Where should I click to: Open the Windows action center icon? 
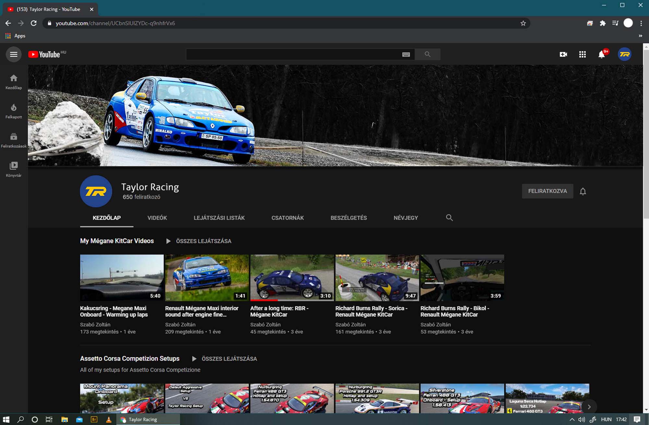tap(637, 419)
